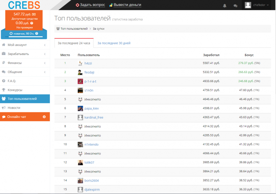Expand the Мой аккаунт menu
The image size is (276, 194).
25,45
